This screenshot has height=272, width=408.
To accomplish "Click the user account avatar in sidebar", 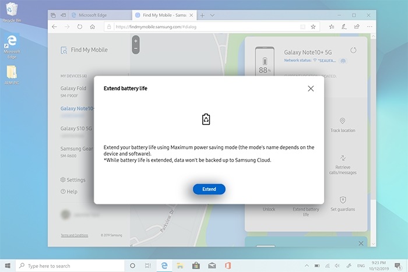I will (65, 214).
